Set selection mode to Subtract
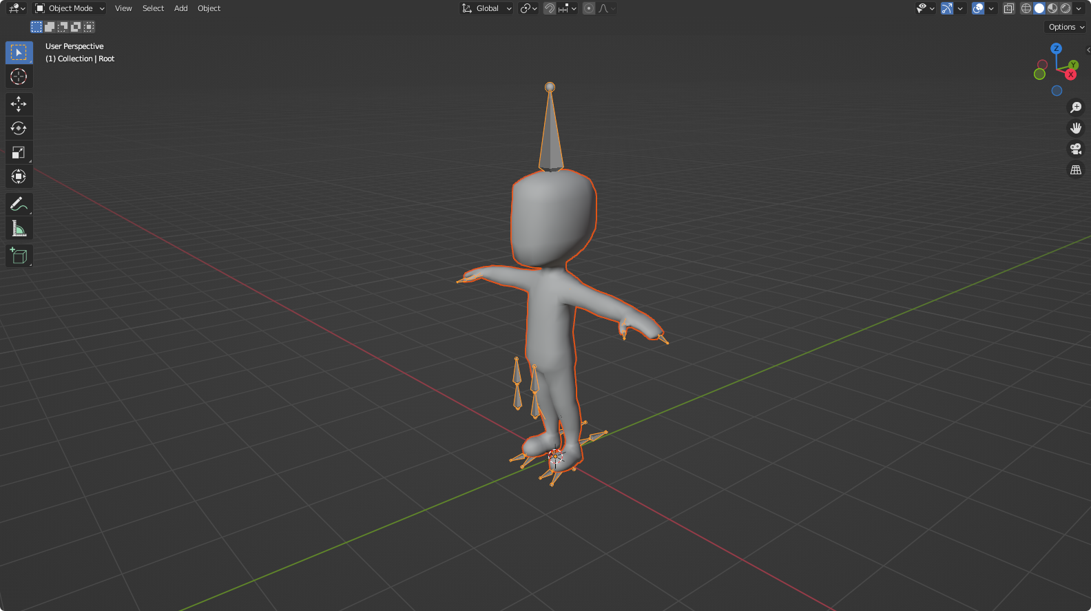This screenshot has width=1091, height=611. (63, 27)
